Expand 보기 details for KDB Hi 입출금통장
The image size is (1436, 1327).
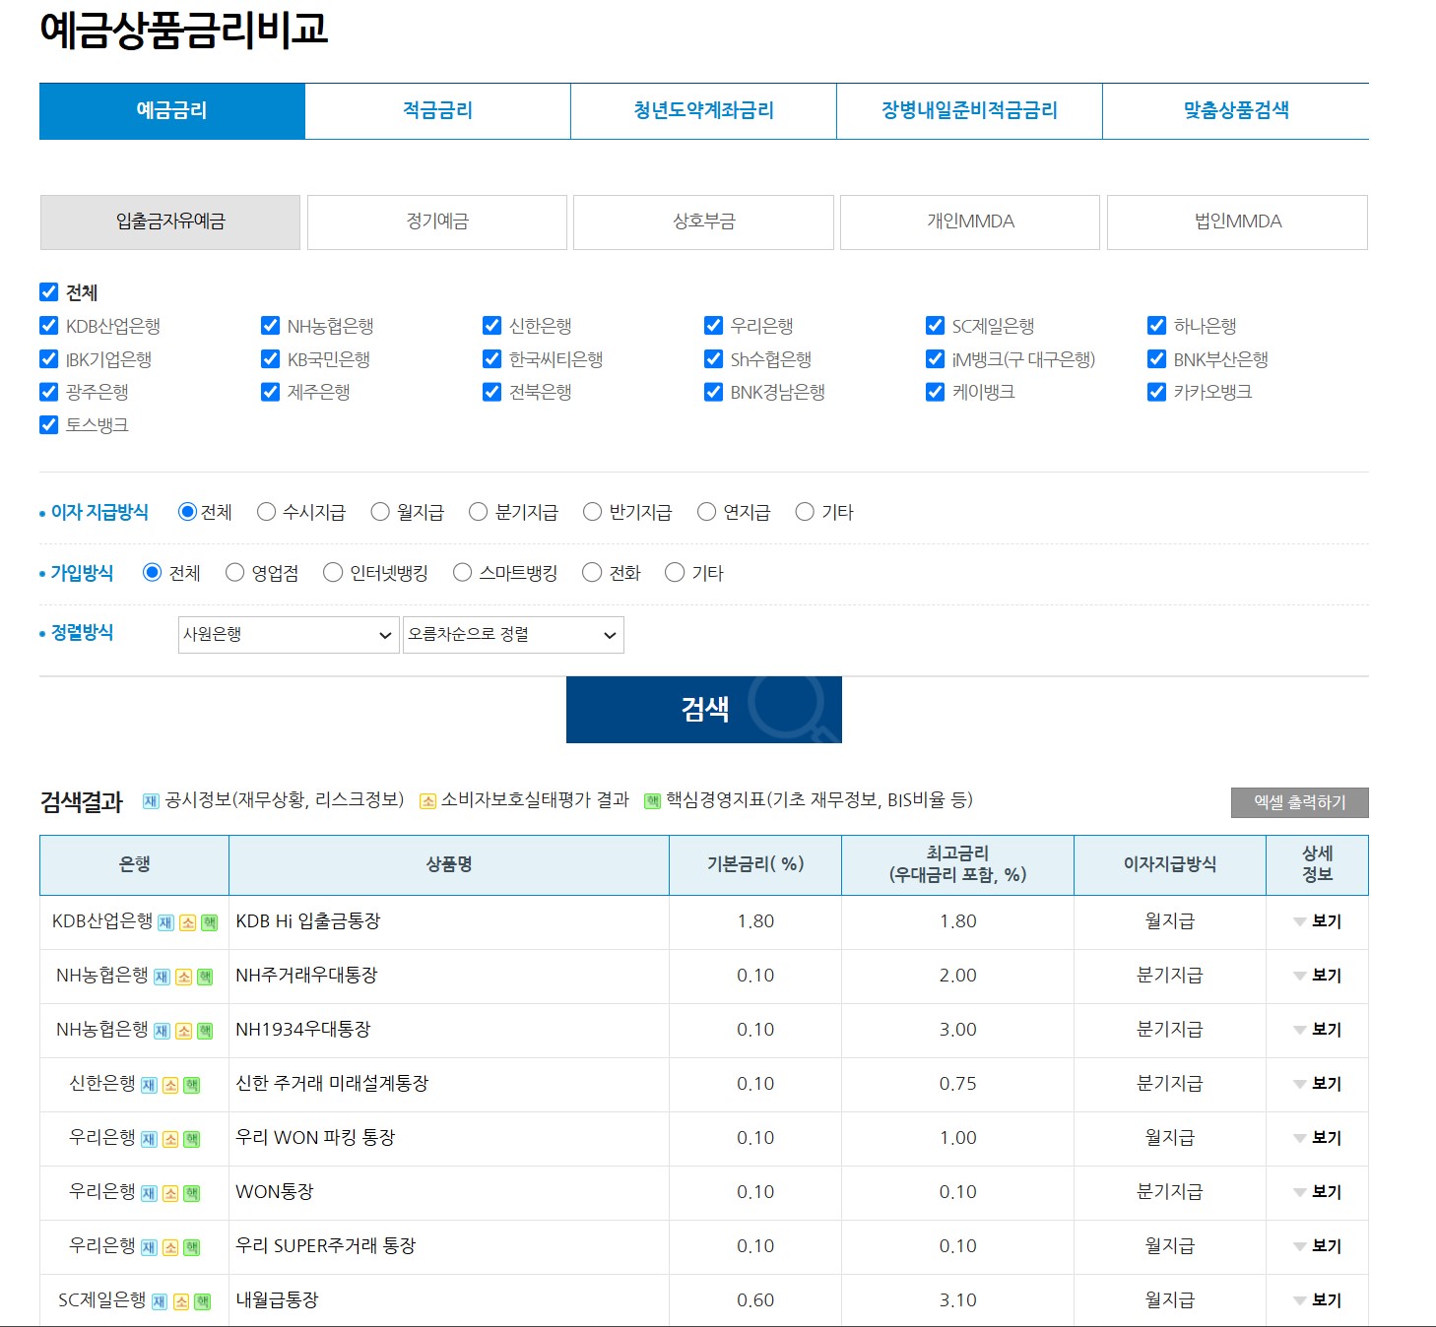point(1317,921)
